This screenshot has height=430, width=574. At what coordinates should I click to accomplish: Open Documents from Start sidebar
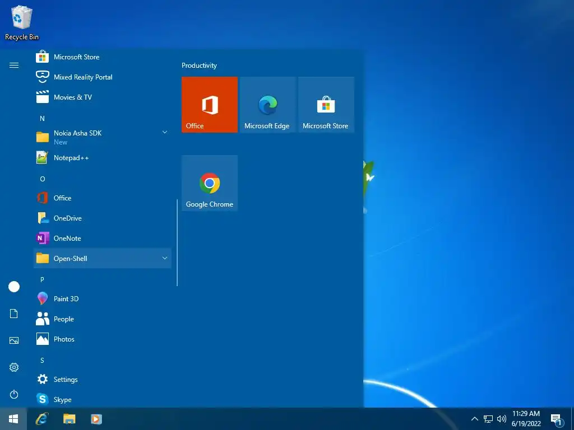[14, 314]
